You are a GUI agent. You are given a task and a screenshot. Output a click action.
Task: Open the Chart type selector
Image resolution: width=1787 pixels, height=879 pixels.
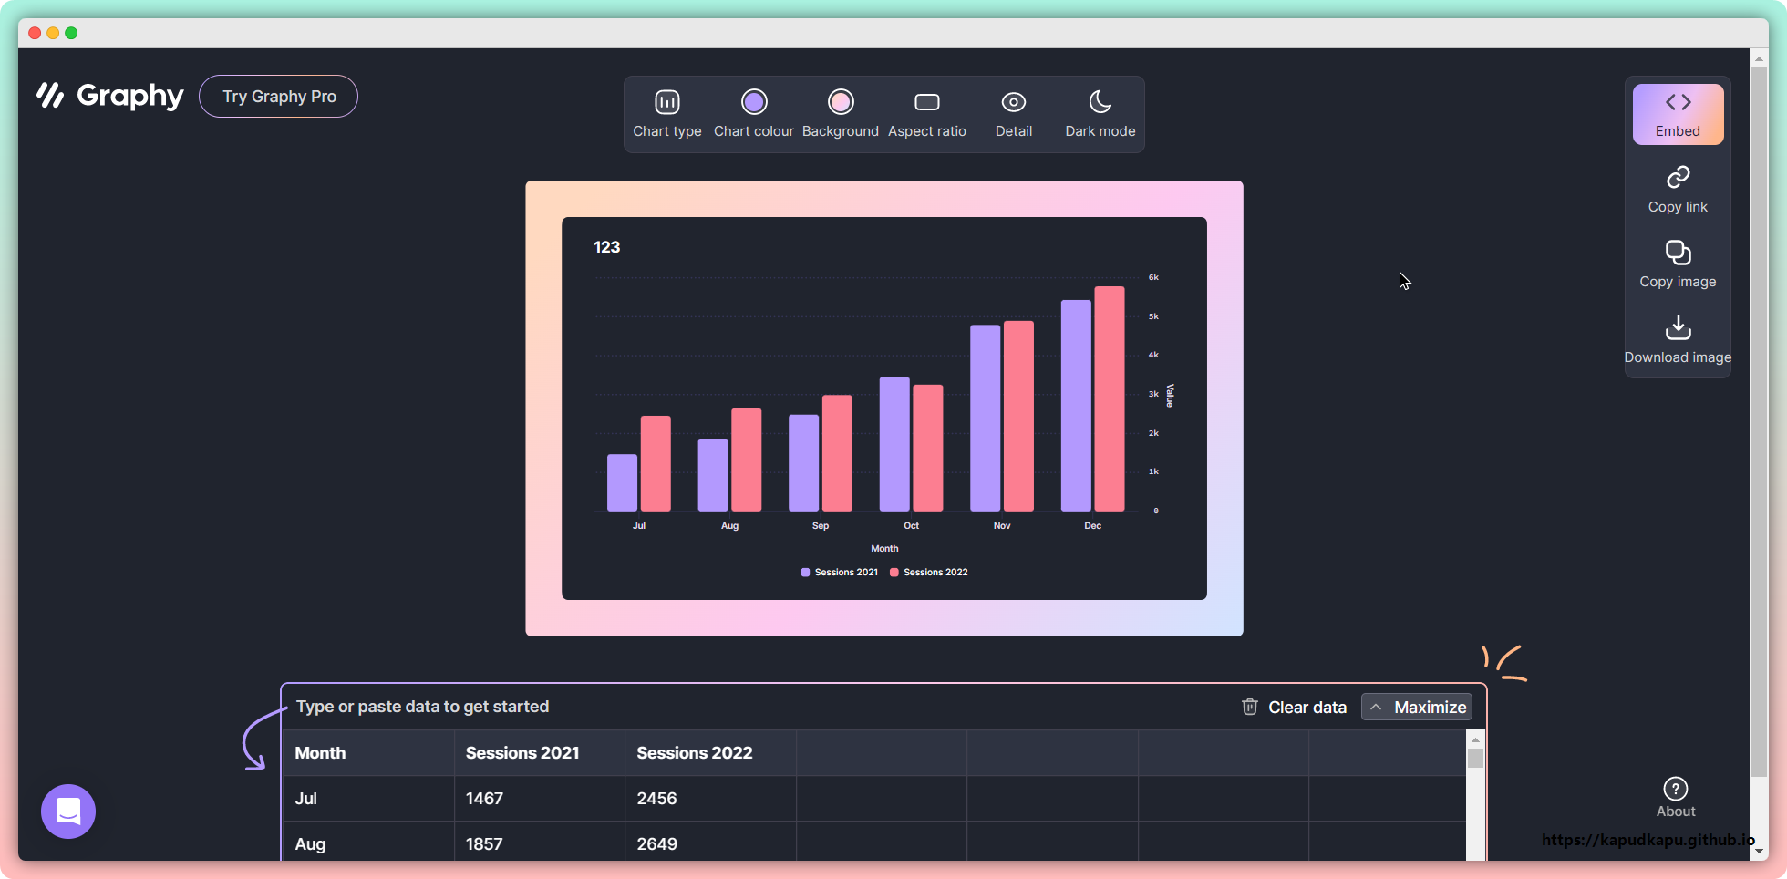[x=667, y=114]
